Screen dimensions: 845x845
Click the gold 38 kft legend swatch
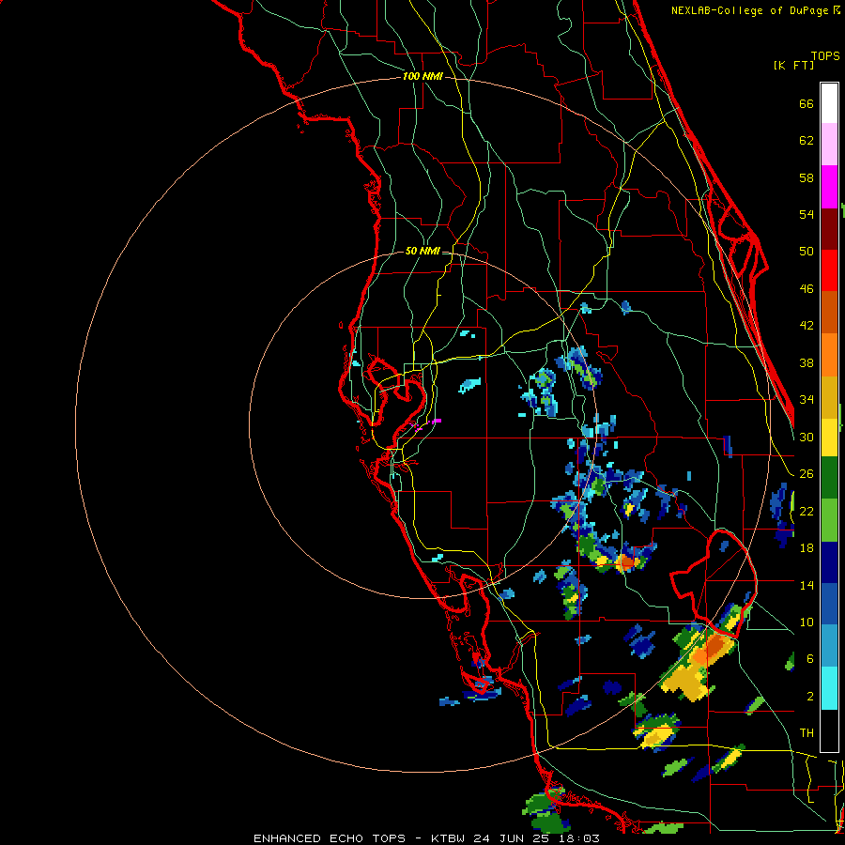pos(829,398)
